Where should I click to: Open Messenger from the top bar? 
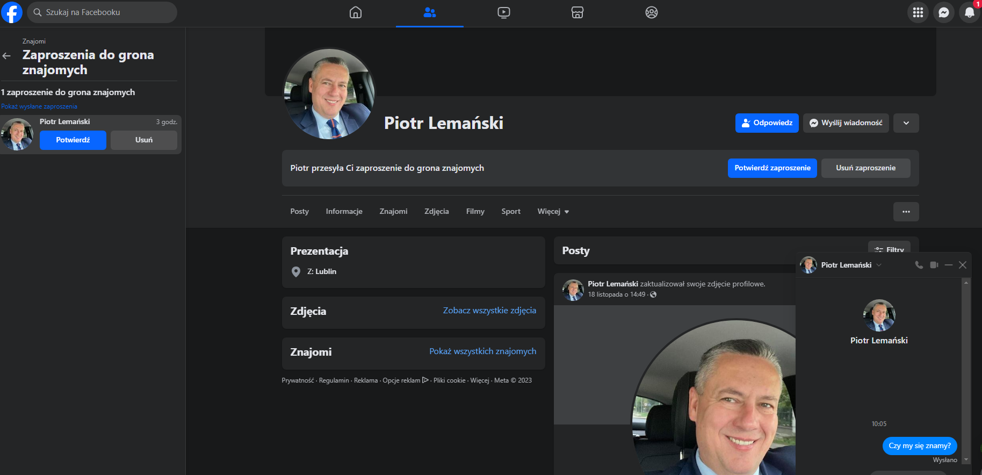tap(944, 12)
